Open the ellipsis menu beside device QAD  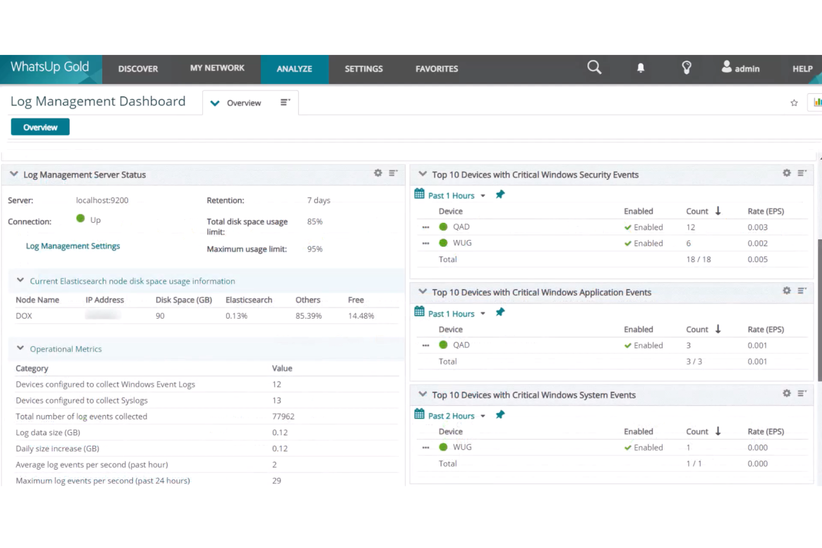pos(425,227)
